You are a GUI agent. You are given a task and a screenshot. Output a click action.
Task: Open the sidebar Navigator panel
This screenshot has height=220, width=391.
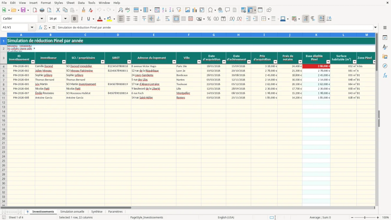coord(385,66)
